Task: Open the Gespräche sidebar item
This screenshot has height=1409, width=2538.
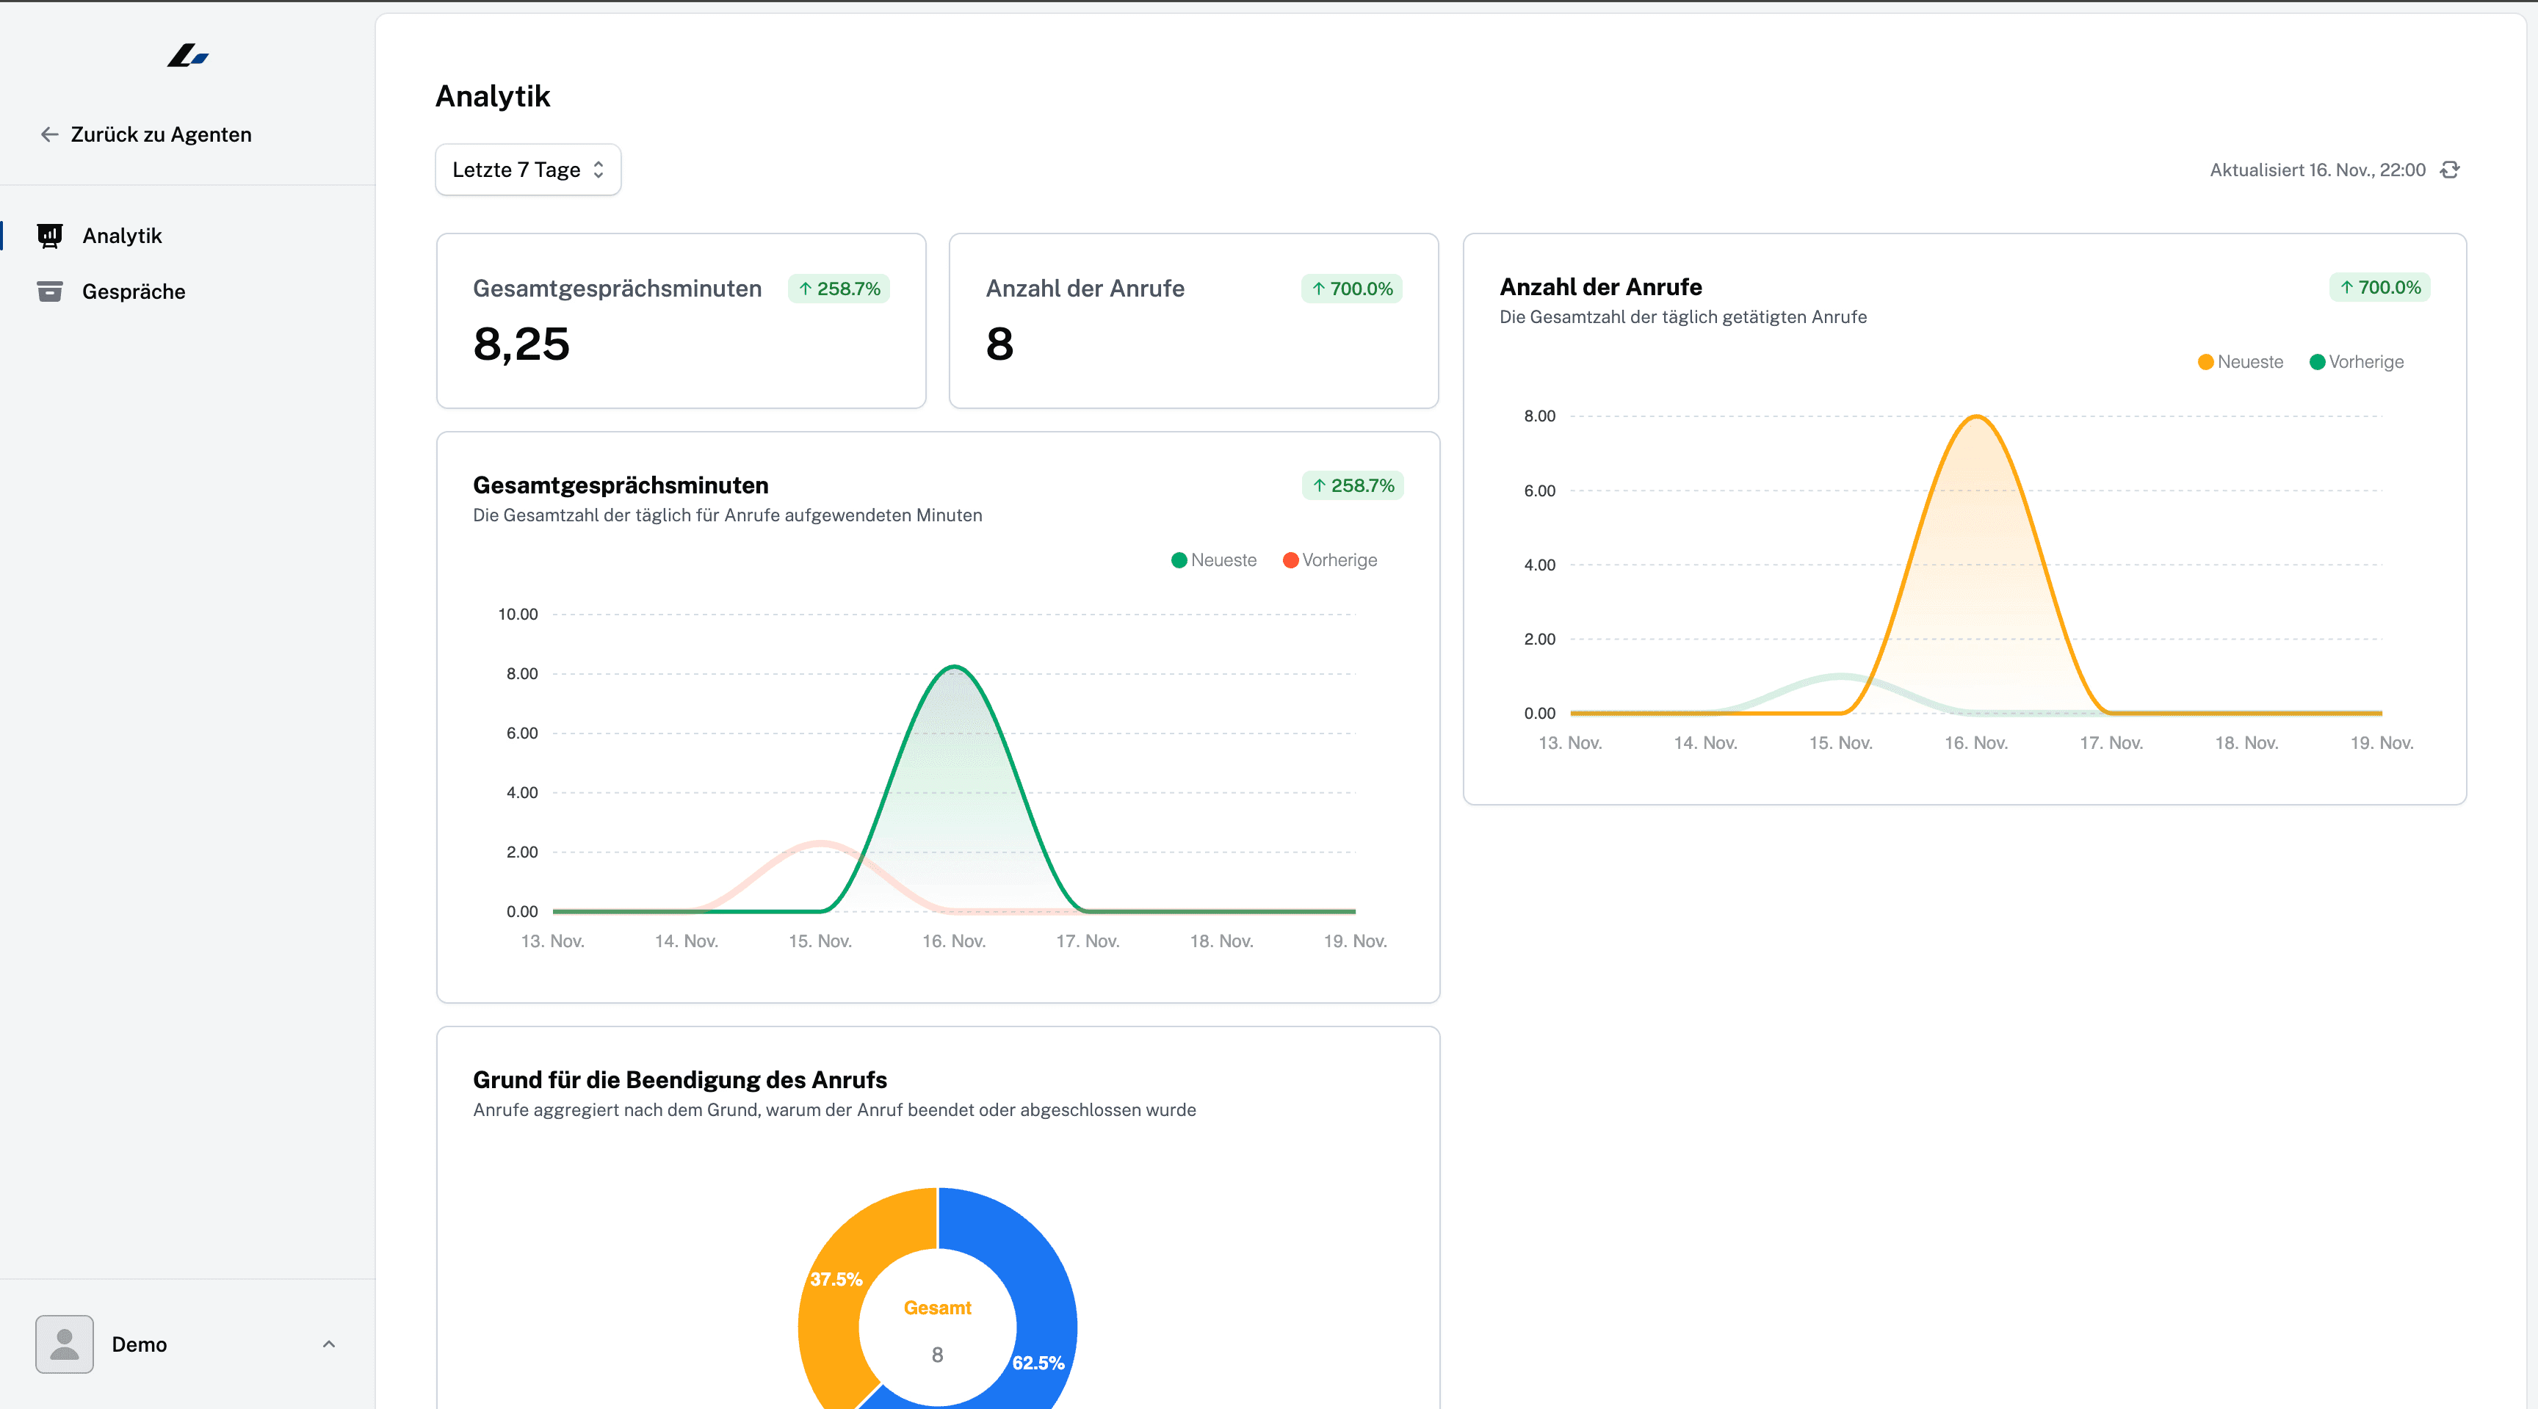Action: (134, 291)
